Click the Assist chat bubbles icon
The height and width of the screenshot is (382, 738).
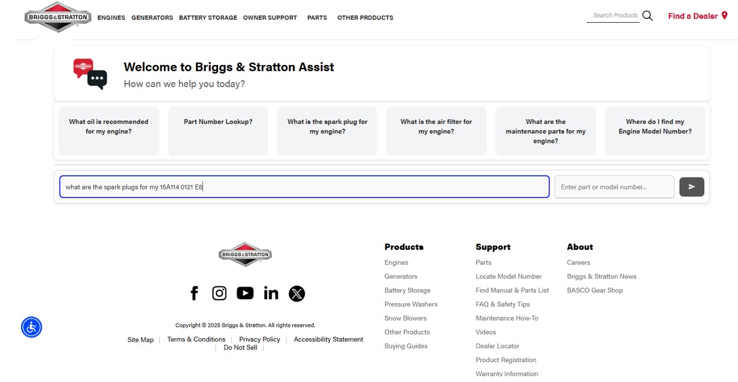point(90,74)
